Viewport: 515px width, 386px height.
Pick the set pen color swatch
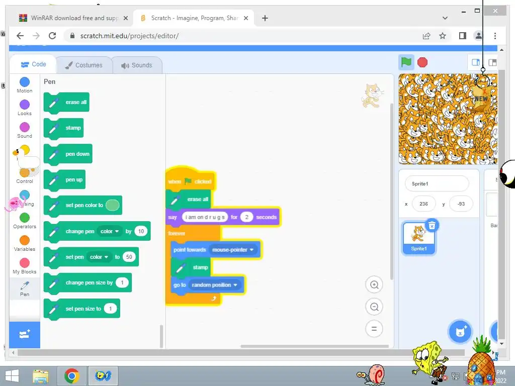[x=112, y=205]
